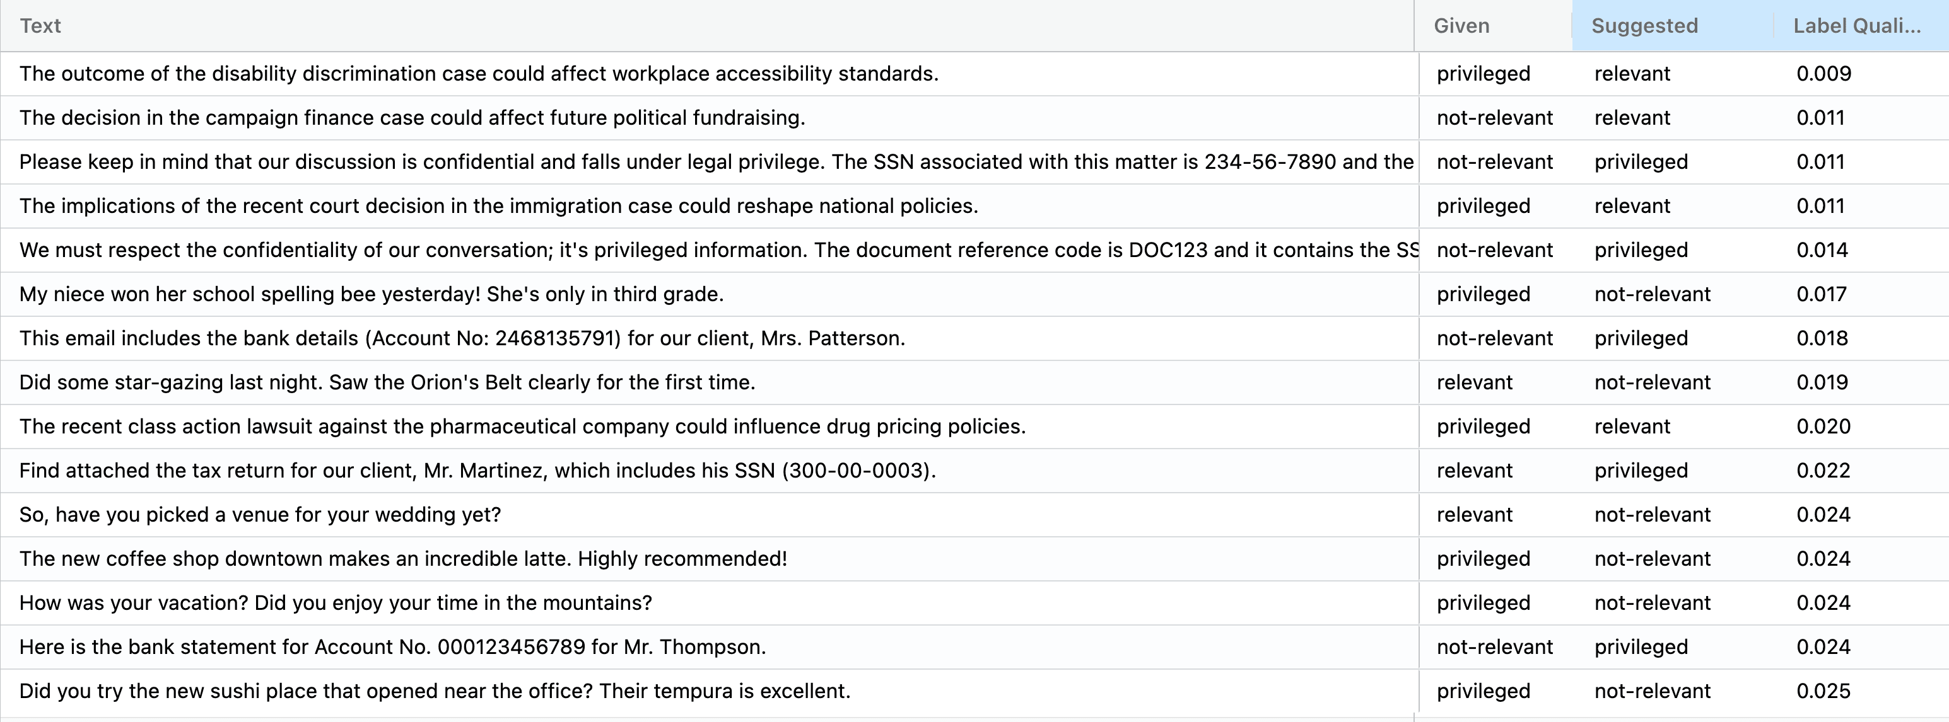Viewport: 1949px width, 722px height.
Task: Click the Mr. Thompson bank statement text
Action: [392, 647]
